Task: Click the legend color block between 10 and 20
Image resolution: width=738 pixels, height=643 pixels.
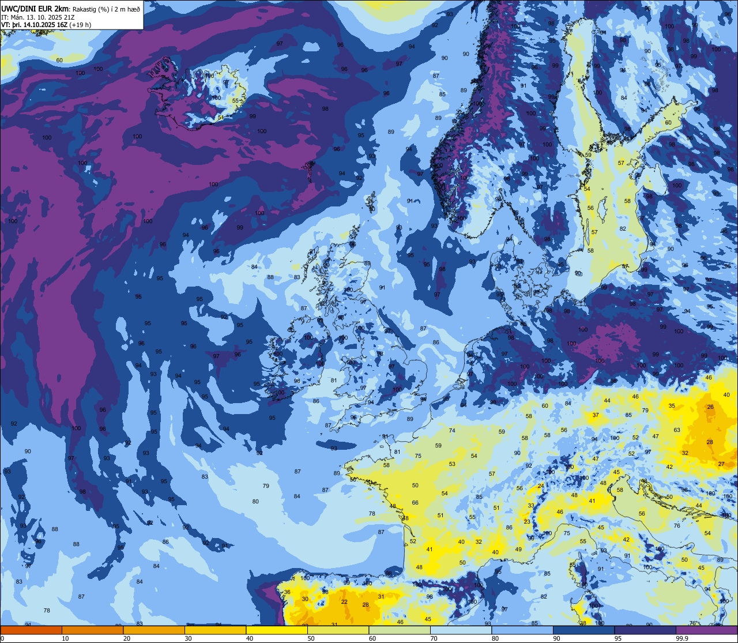Action: (x=92, y=630)
